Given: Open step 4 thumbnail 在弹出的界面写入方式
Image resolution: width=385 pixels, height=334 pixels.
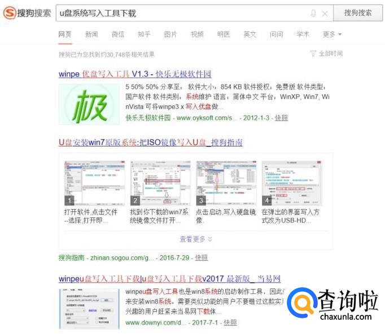Looking at the screenshot, I should pos(292,183).
